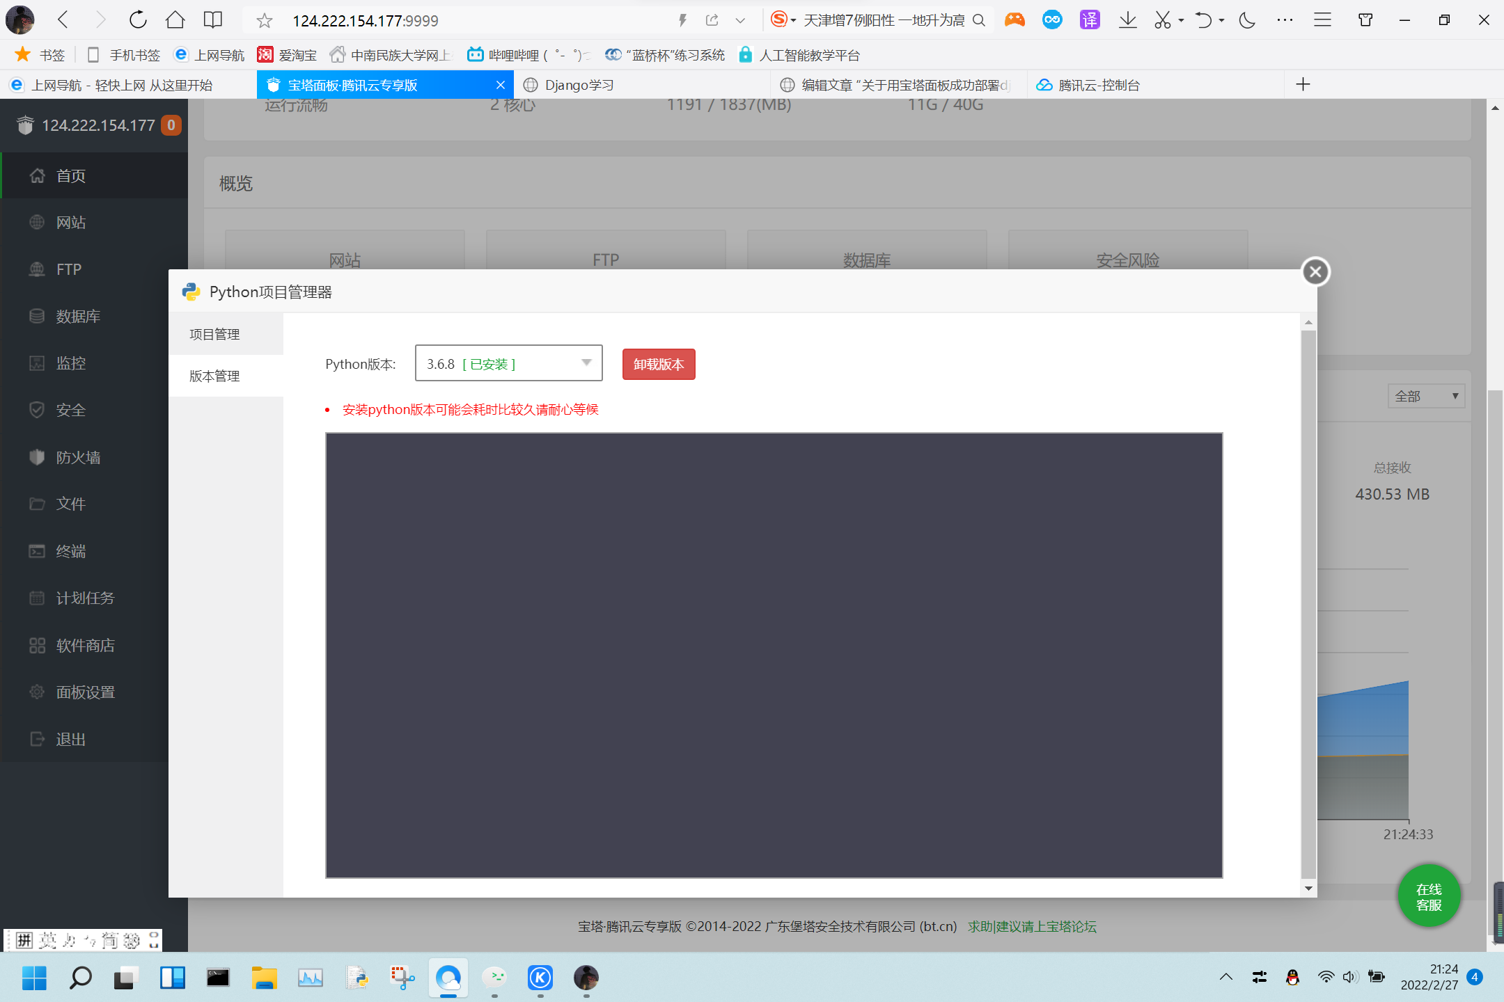
Task: Open the game controller extension icon
Action: 1015,20
